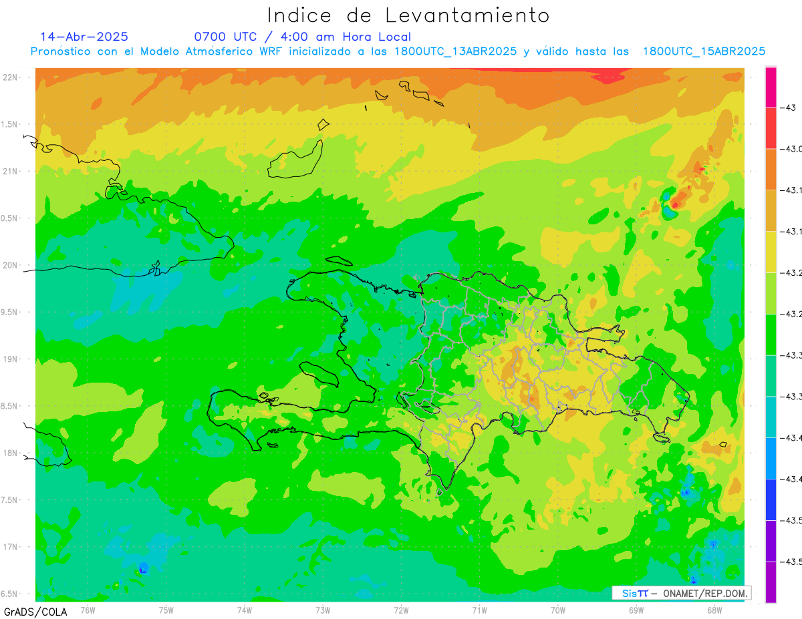Viewport: 802px width, 619px height.
Task: Click the '21N' latitude label
Action: coord(10,171)
